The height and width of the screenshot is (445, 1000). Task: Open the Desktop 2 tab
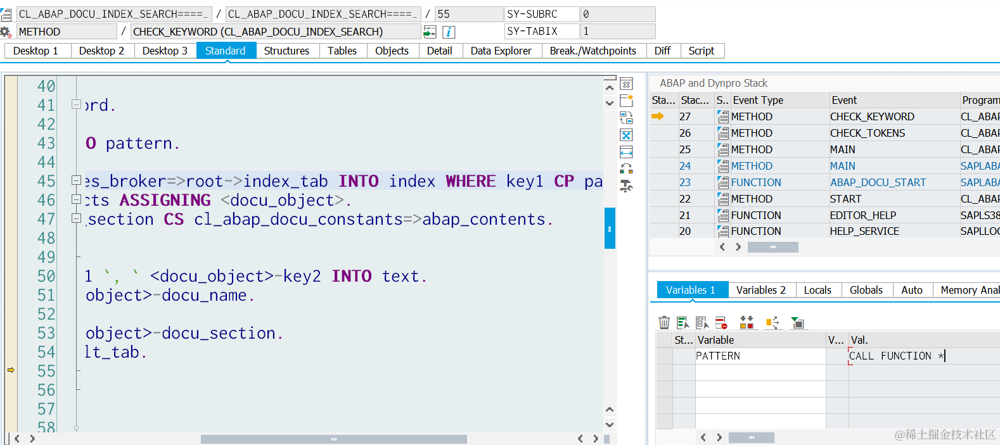pos(103,51)
